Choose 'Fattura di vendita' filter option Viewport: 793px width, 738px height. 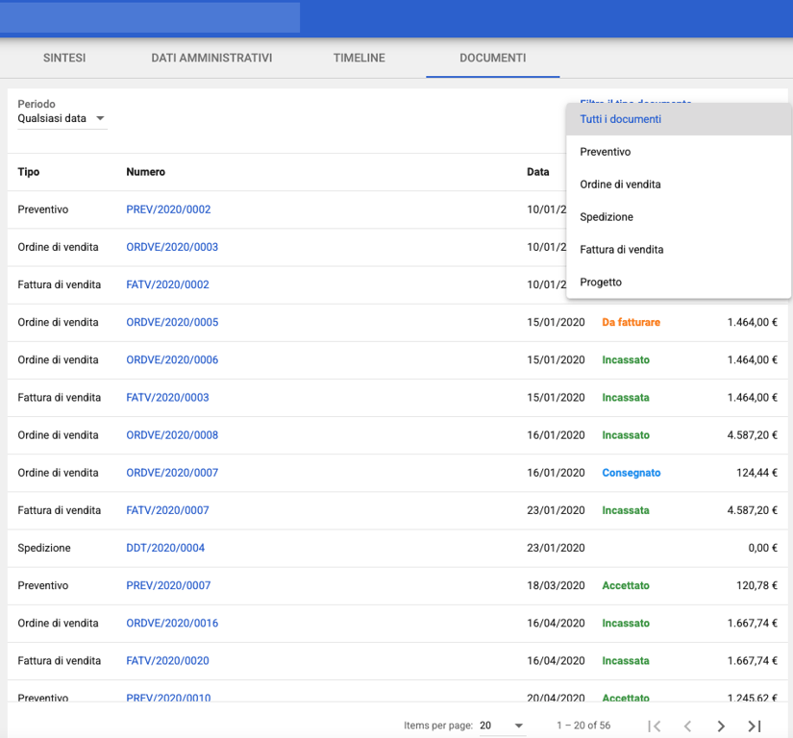(x=621, y=250)
